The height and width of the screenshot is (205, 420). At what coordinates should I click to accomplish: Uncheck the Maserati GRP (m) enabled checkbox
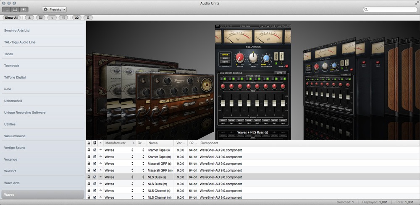point(94,170)
